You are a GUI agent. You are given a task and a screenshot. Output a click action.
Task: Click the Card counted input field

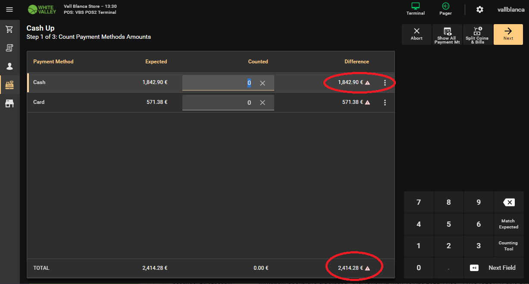(x=228, y=103)
